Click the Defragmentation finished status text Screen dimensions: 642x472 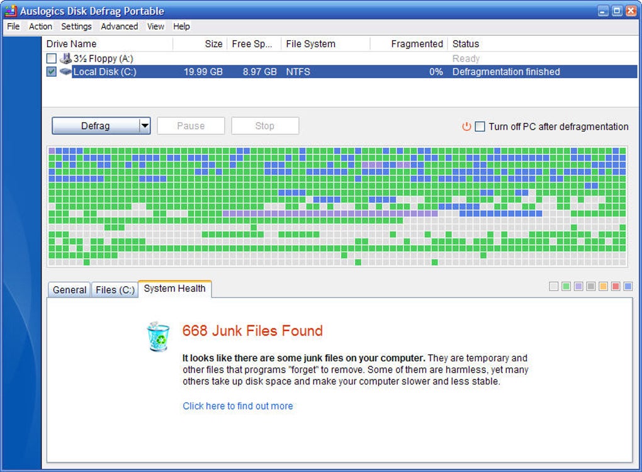[x=506, y=72]
